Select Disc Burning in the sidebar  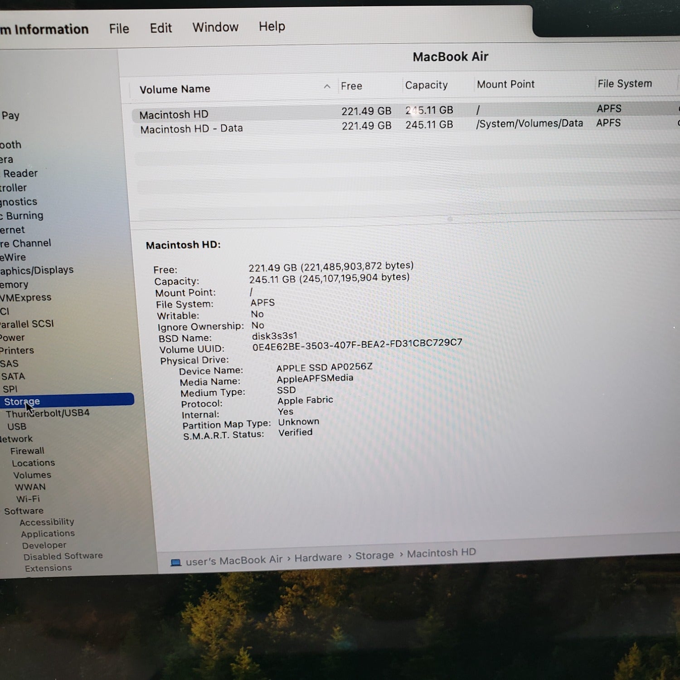tap(22, 216)
